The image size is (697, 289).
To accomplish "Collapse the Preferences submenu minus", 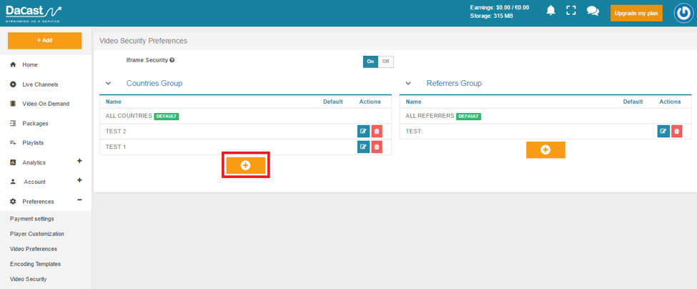I will click(x=79, y=200).
